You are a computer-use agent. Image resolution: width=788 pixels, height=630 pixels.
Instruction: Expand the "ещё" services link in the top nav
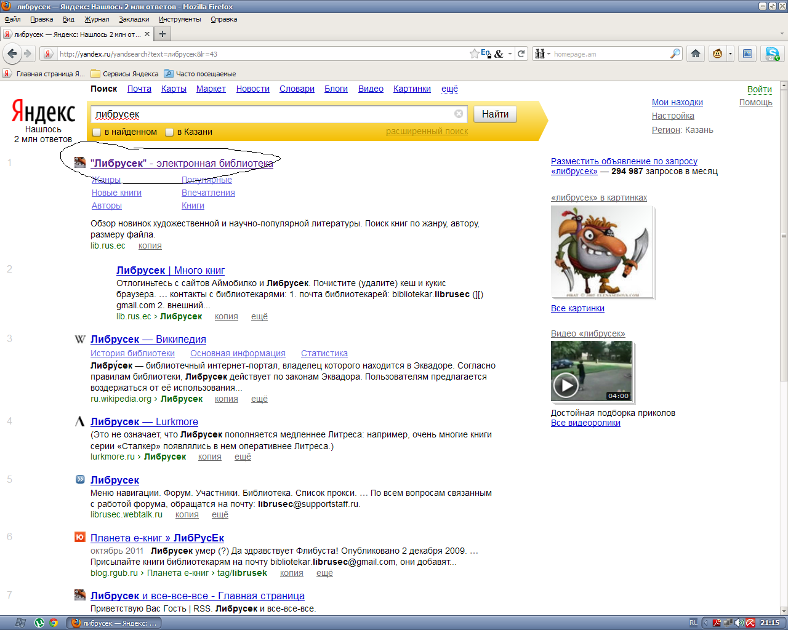449,89
